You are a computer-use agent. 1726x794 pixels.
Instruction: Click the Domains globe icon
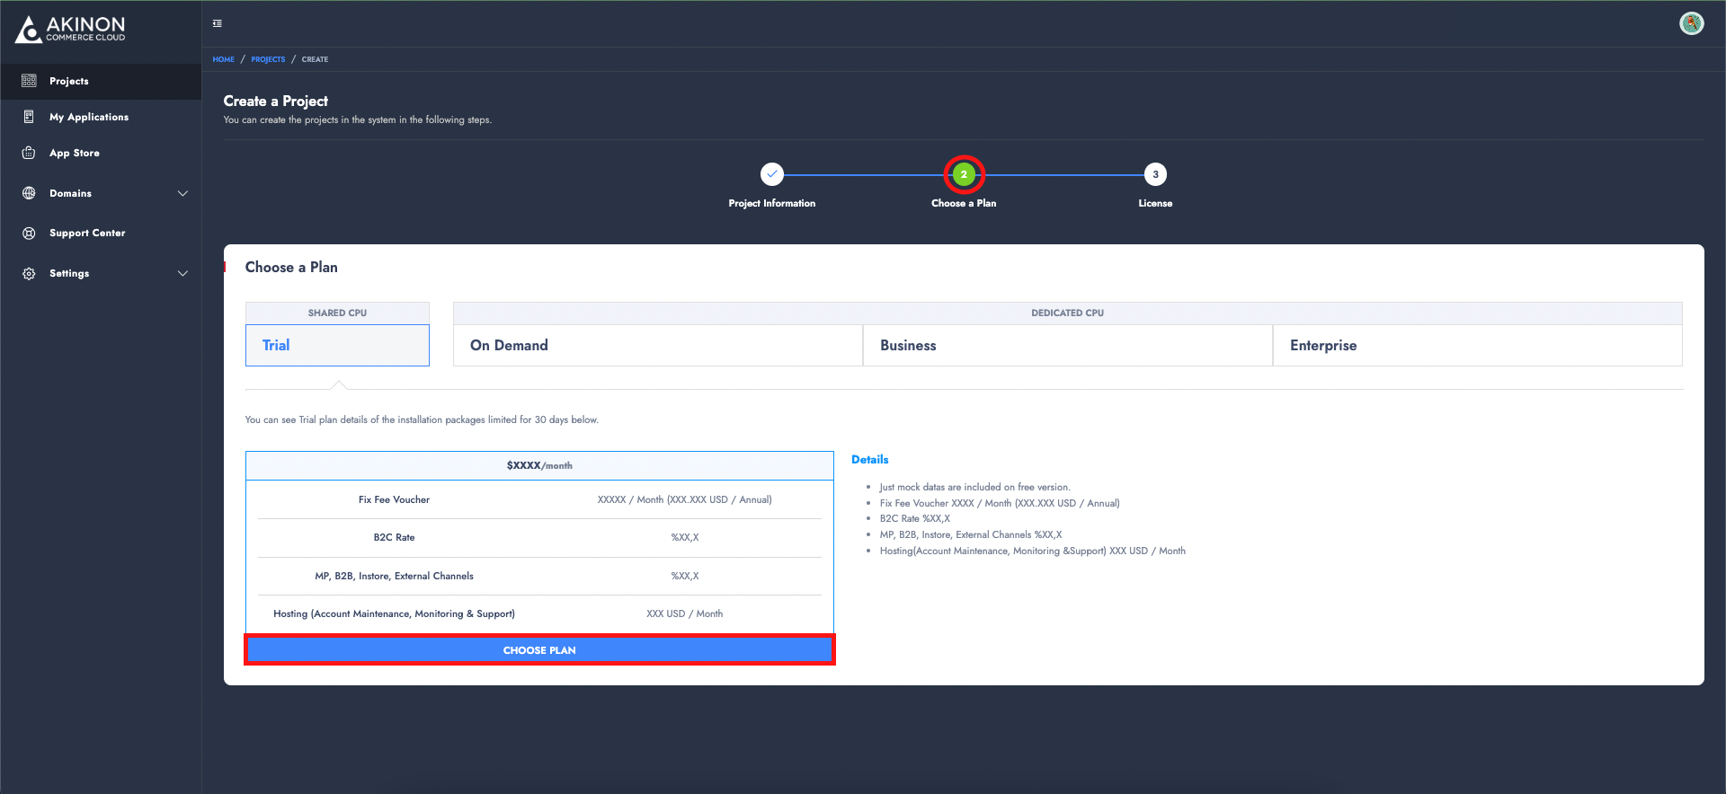click(x=29, y=193)
